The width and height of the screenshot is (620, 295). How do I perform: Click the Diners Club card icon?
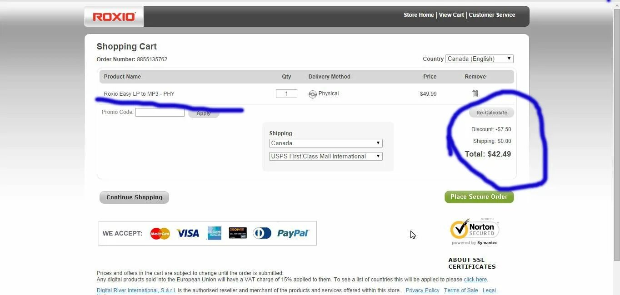click(262, 233)
